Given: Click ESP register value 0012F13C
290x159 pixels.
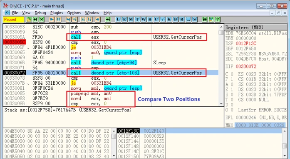Looking at the screenshot, I should pyautogui.click(x=246, y=43).
